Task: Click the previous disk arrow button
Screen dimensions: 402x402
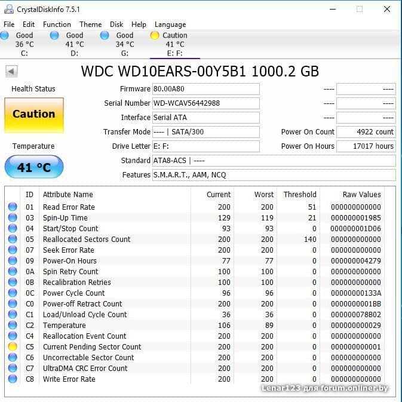Action: tap(11, 71)
